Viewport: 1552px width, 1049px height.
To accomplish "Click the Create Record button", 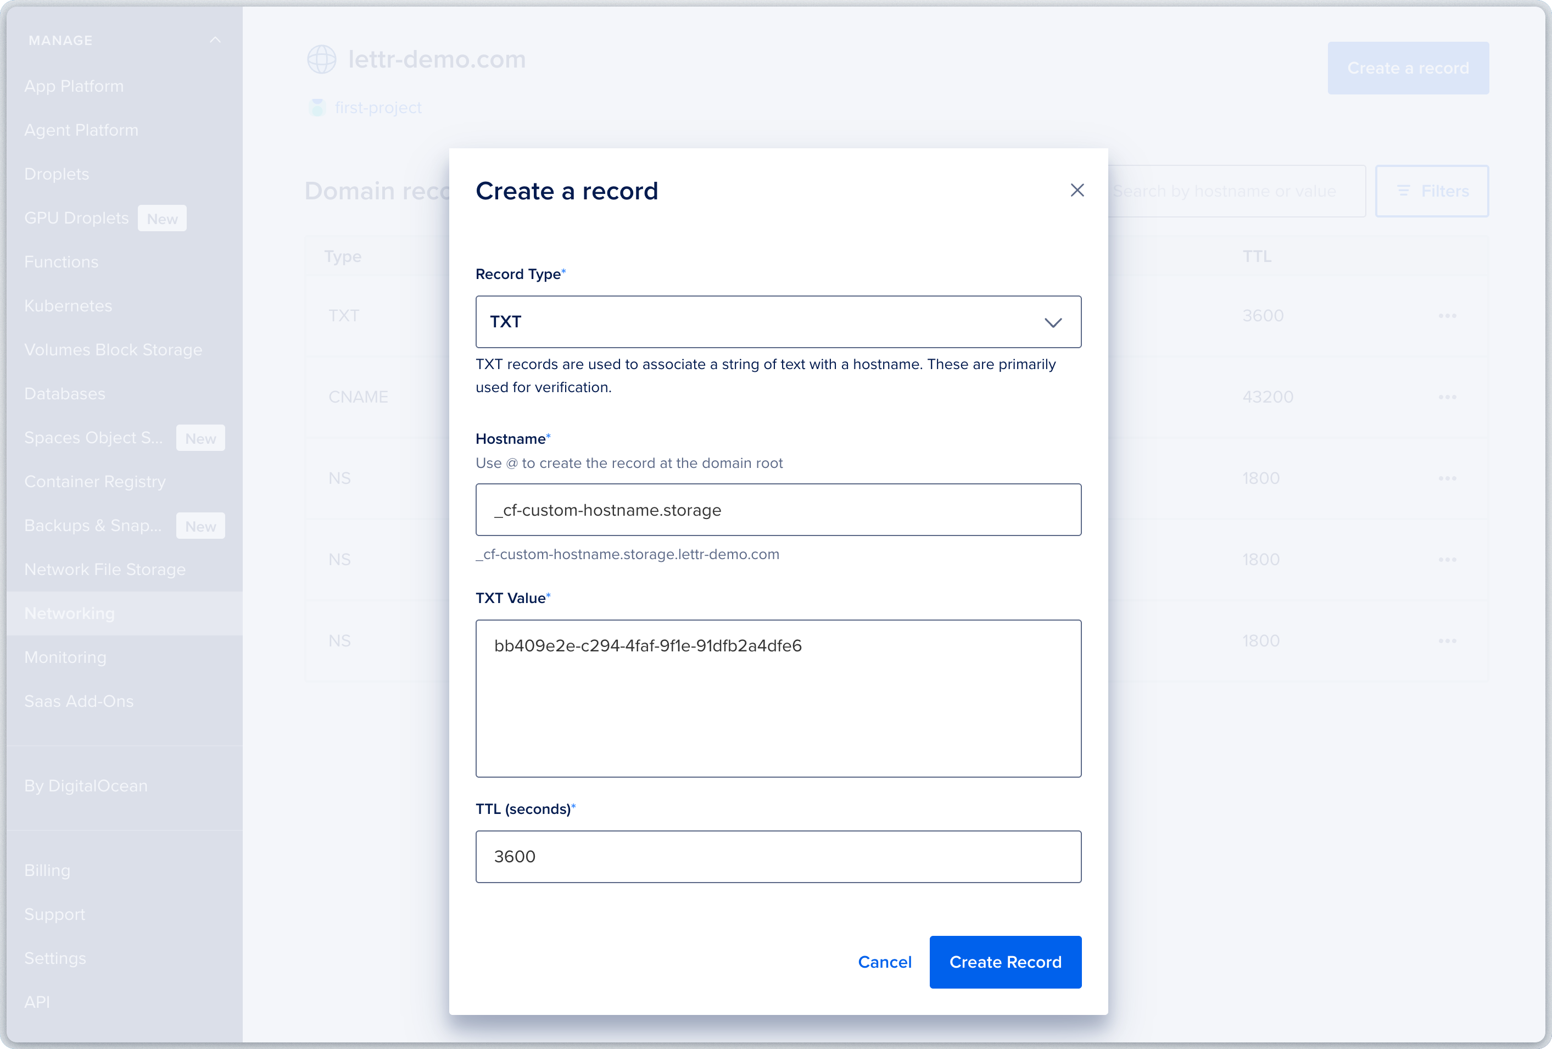I will click(1005, 962).
